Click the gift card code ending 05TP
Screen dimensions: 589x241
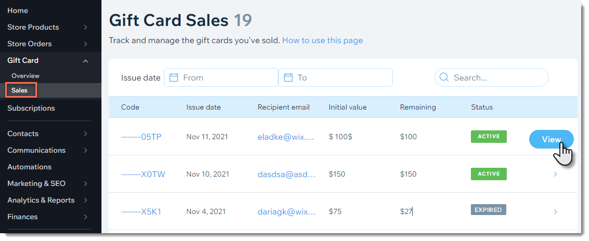[141, 137]
